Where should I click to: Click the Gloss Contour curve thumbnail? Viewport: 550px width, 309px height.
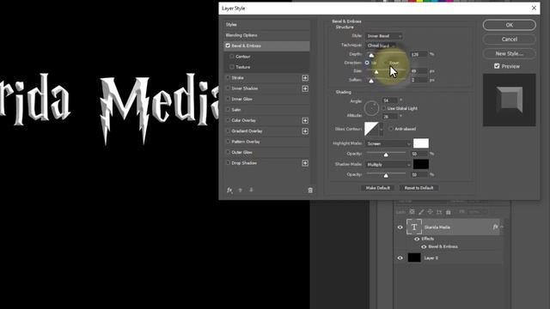click(371, 129)
